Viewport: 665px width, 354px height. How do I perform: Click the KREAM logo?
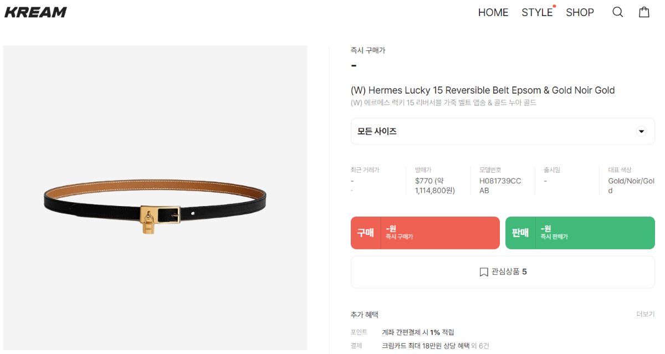[35, 12]
